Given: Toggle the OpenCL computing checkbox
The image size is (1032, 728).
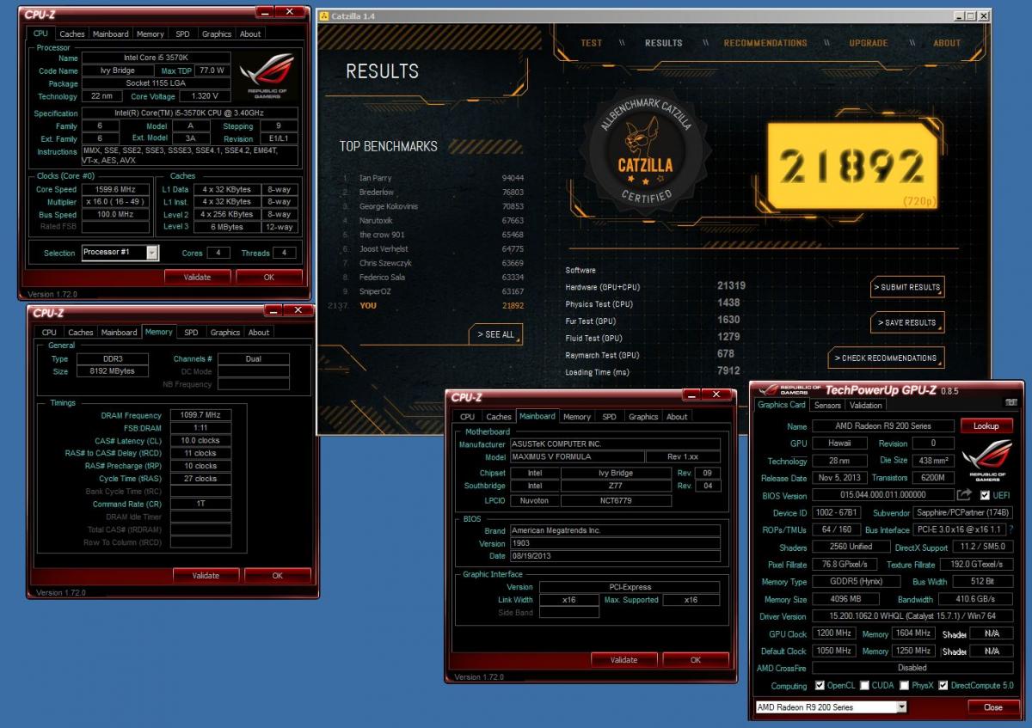Looking at the screenshot, I should tap(818, 686).
